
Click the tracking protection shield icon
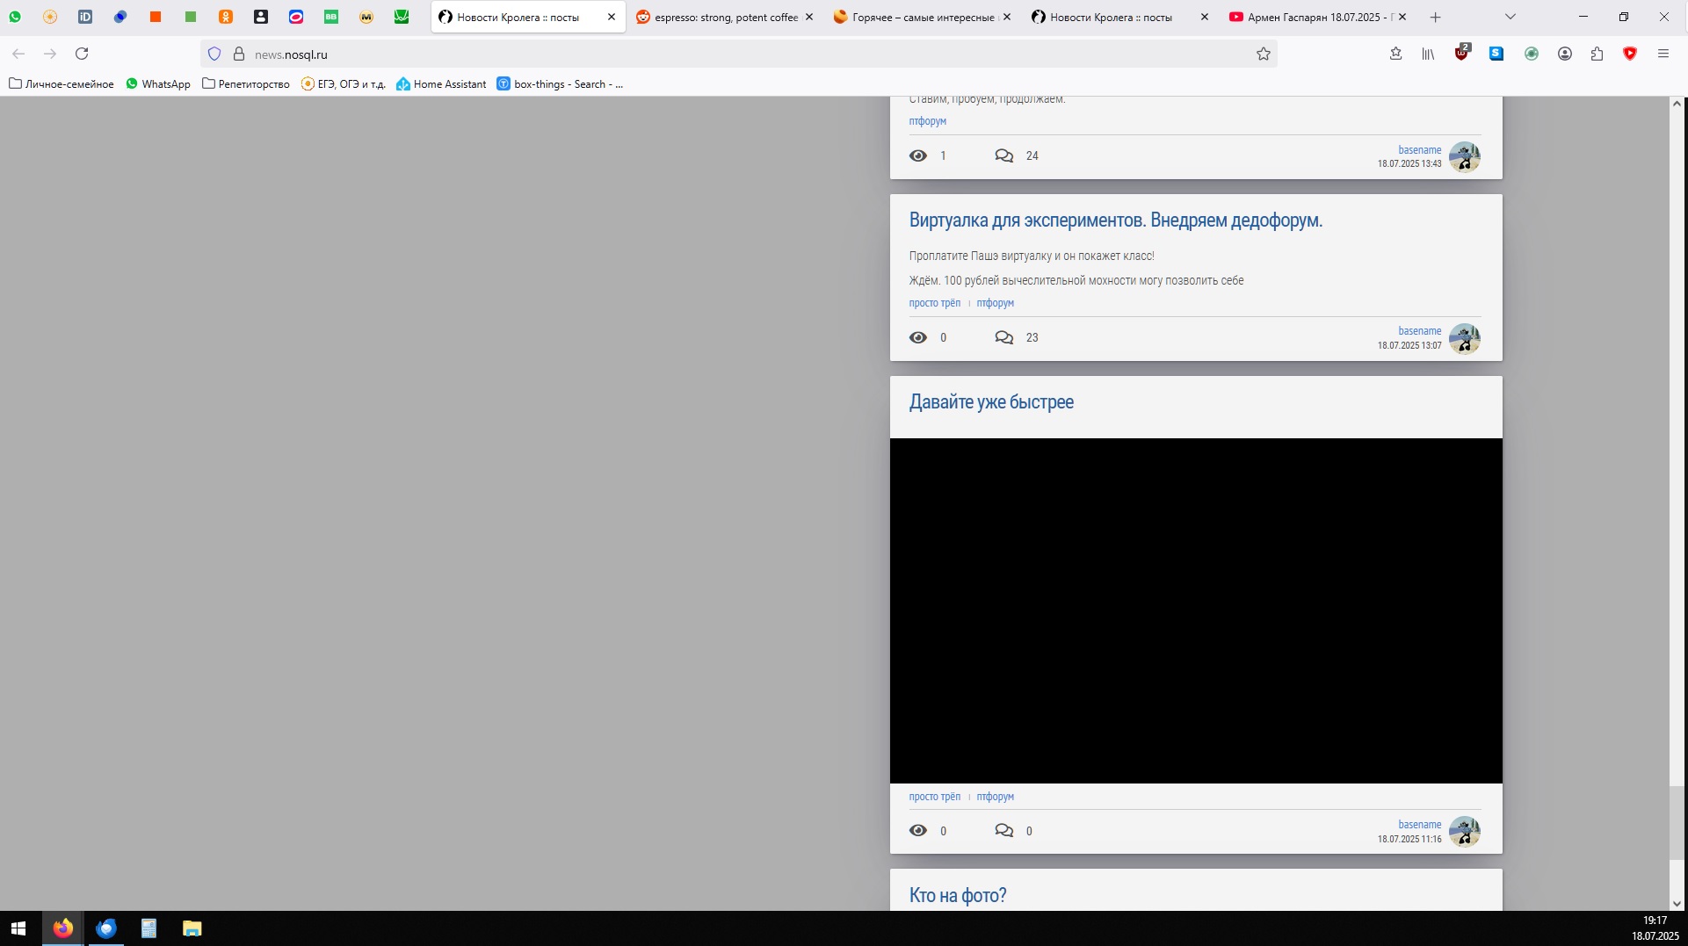tap(214, 54)
